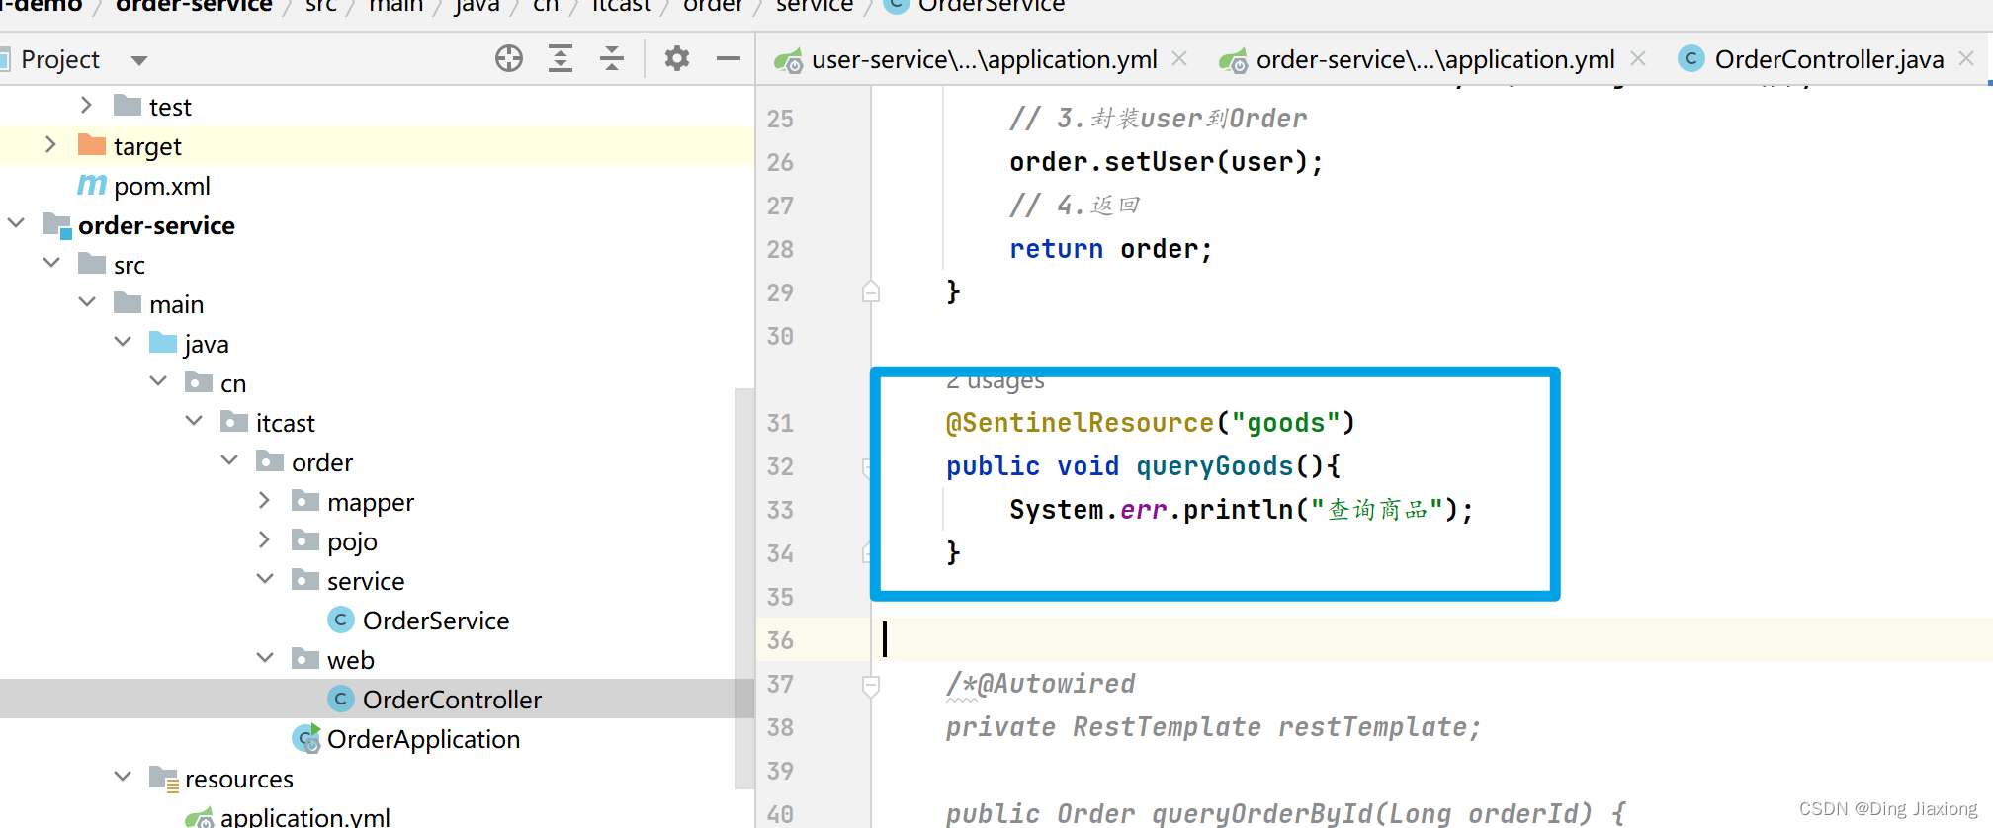
Task: Click the OrderController tab class icon
Action: [x=1691, y=59]
